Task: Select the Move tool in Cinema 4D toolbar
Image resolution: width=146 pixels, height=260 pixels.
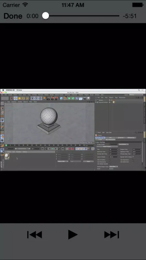Action: [16, 99]
